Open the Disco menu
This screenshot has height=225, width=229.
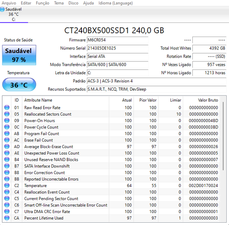[73, 3]
